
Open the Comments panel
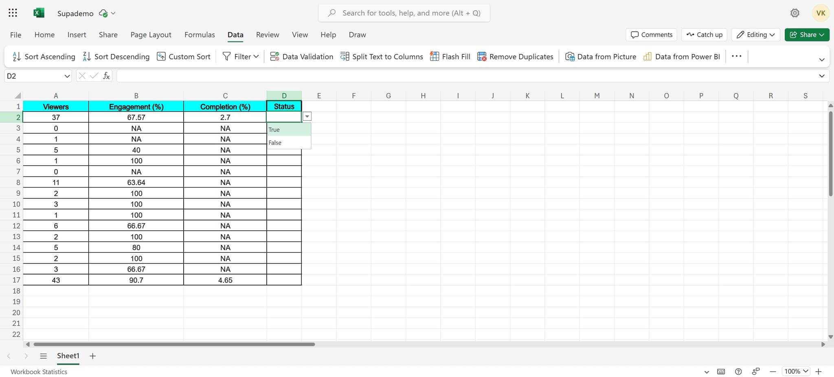(x=650, y=35)
